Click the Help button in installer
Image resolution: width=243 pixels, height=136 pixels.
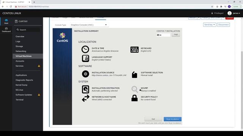[176, 34]
